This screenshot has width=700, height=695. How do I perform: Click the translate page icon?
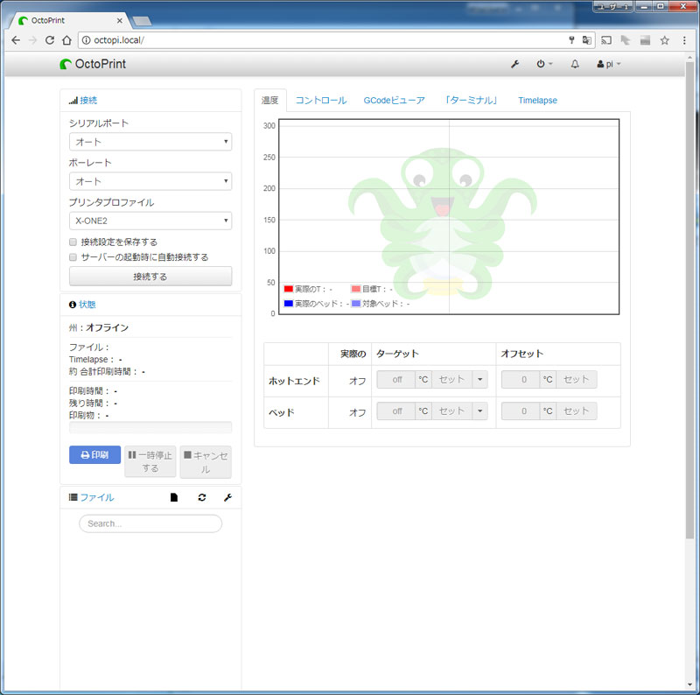587,40
